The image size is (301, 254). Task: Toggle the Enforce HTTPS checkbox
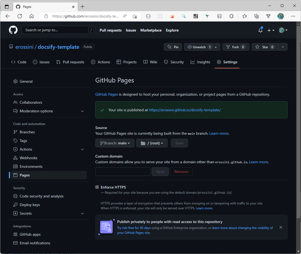(x=97, y=187)
